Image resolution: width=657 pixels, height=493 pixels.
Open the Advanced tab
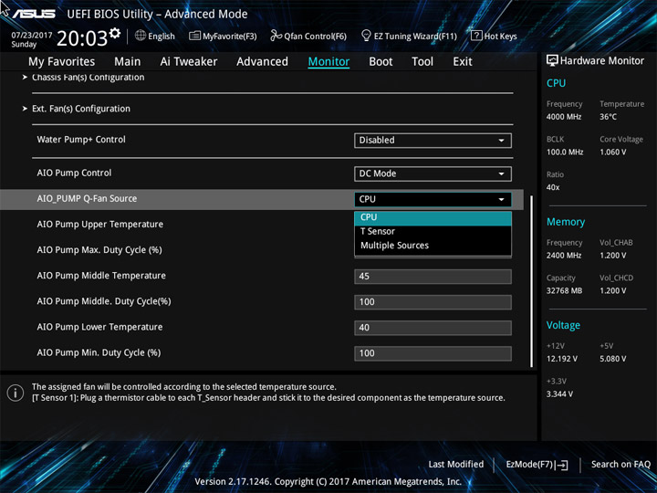pyautogui.click(x=262, y=62)
